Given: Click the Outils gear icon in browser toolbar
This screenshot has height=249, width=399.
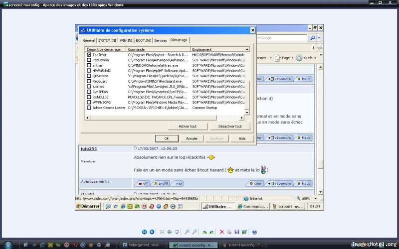Looking at the screenshot, I should pos(299,58).
